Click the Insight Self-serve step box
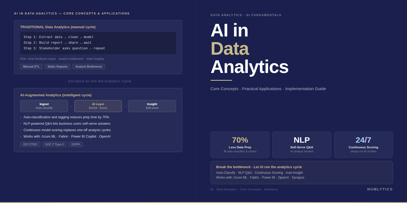This screenshot has width=407, height=203. click(x=152, y=106)
